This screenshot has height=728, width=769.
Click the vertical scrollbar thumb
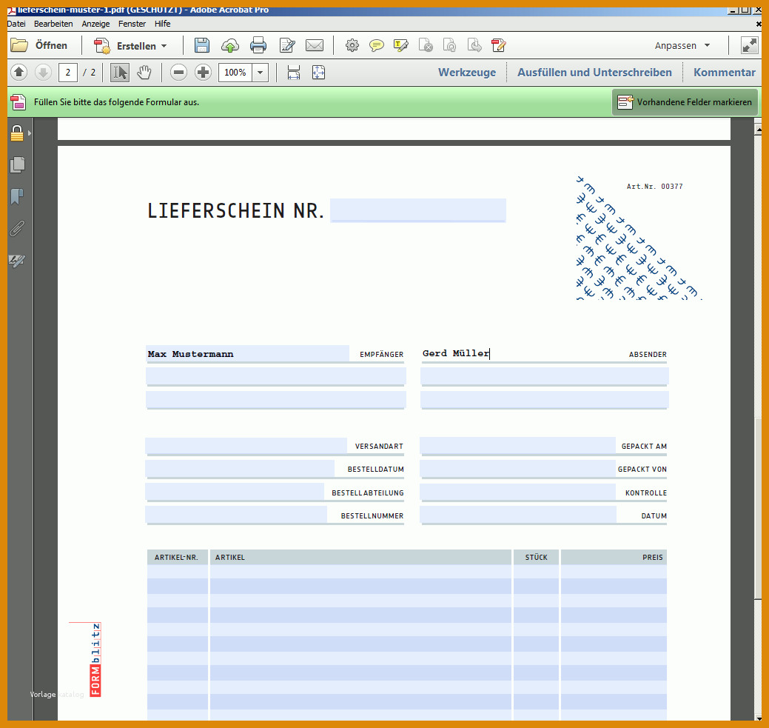758,508
